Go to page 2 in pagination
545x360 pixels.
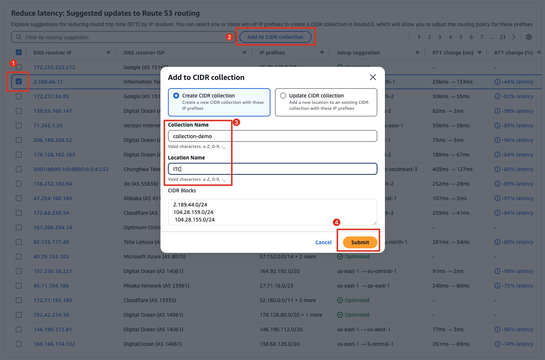pos(429,37)
